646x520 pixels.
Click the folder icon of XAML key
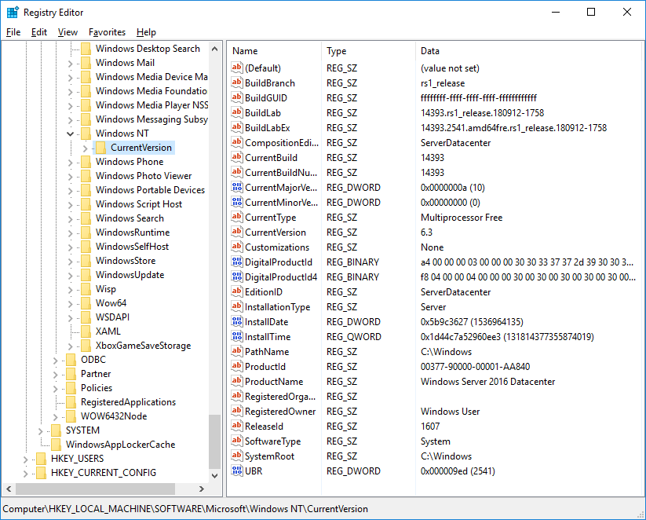[x=86, y=331]
